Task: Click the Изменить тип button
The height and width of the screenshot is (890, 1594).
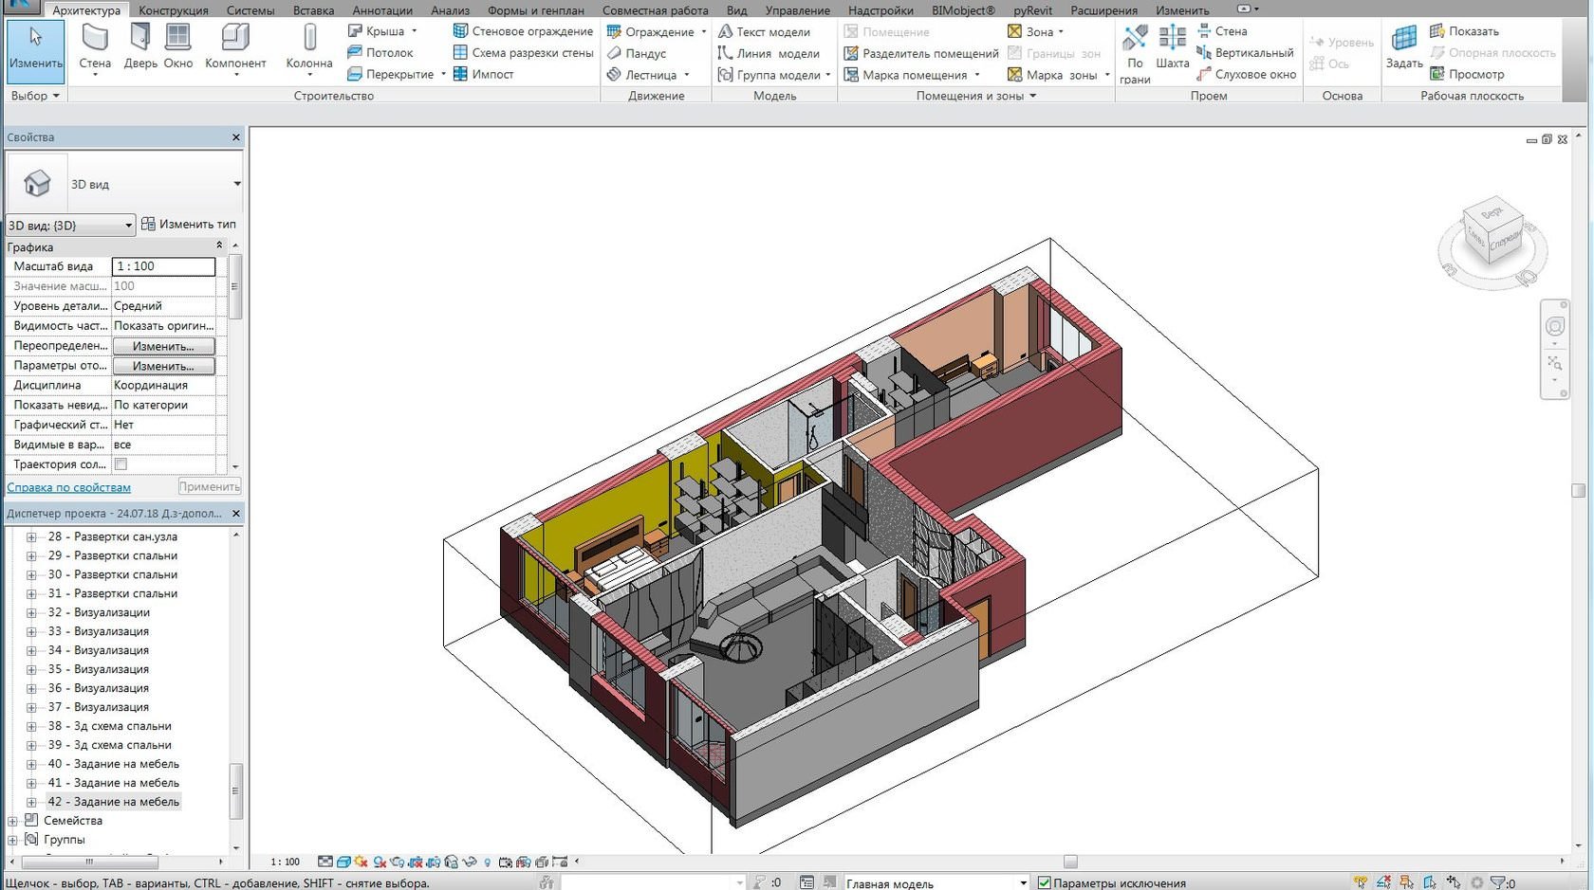Action: tap(189, 225)
